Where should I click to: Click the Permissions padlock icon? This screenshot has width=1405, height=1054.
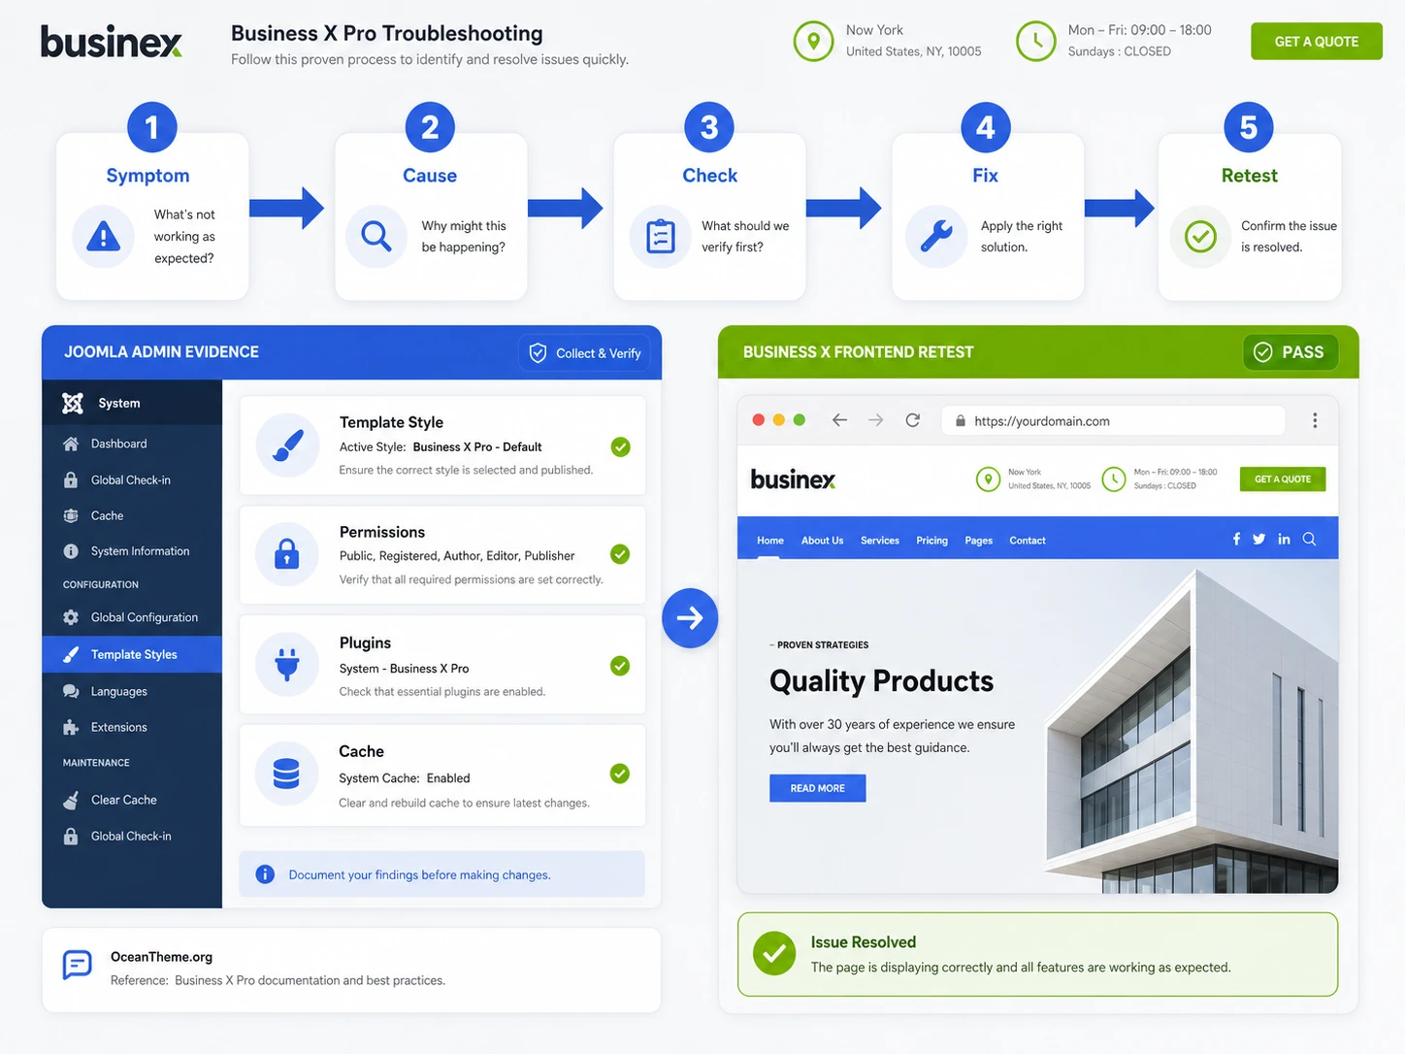[287, 554]
